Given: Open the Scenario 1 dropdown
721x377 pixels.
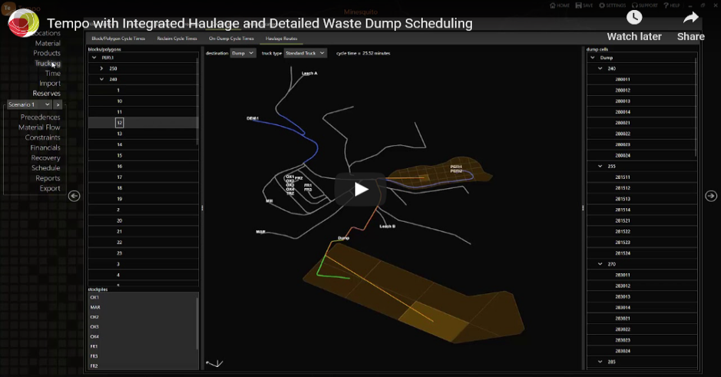Looking at the screenshot, I should (x=29, y=105).
